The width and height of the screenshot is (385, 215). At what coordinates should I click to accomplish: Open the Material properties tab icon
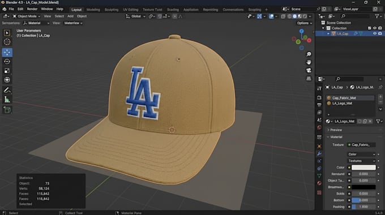[319, 183]
